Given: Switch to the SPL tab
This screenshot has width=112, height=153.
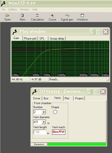Looking at the screenshot, I should point(43,39).
